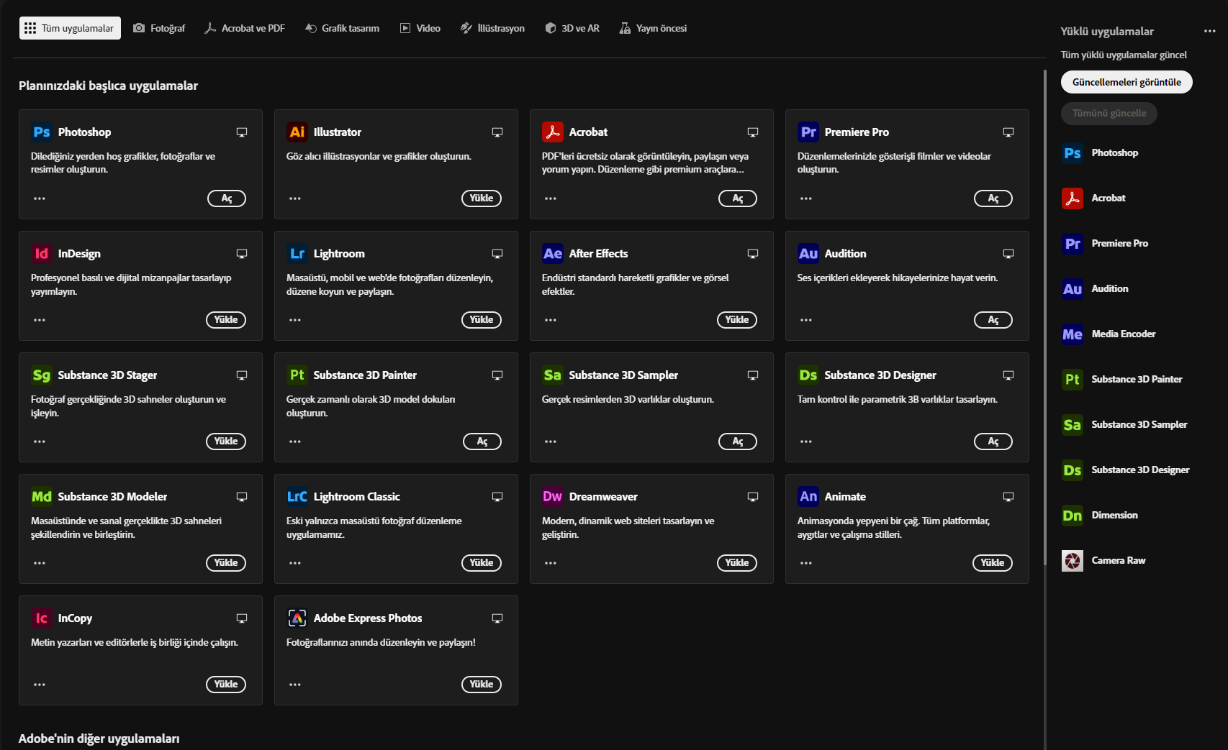Select the 3D ve AR tab
The height and width of the screenshot is (750, 1228).
point(572,28)
